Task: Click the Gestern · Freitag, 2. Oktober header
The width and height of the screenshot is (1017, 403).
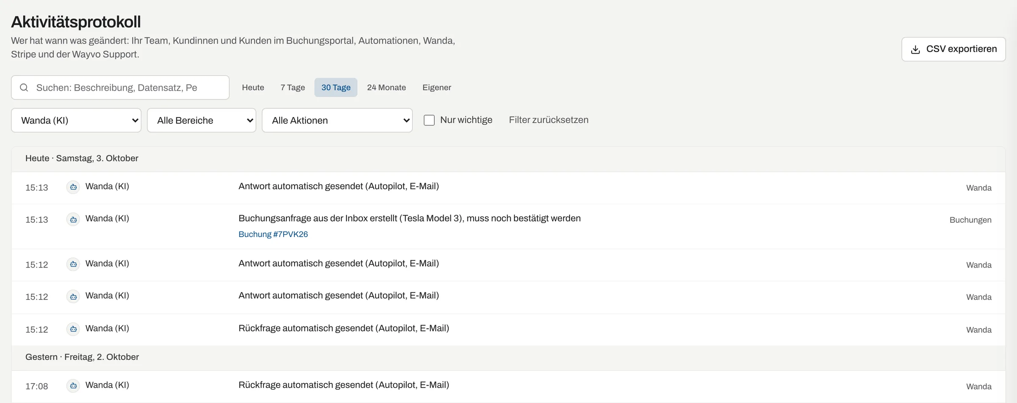Action: point(82,357)
